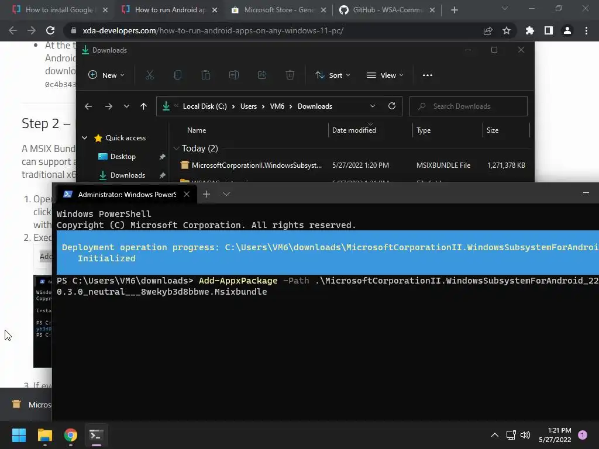Click Copy icon in Explorer toolbar
The image size is (599, 449).
click(178, 75)
